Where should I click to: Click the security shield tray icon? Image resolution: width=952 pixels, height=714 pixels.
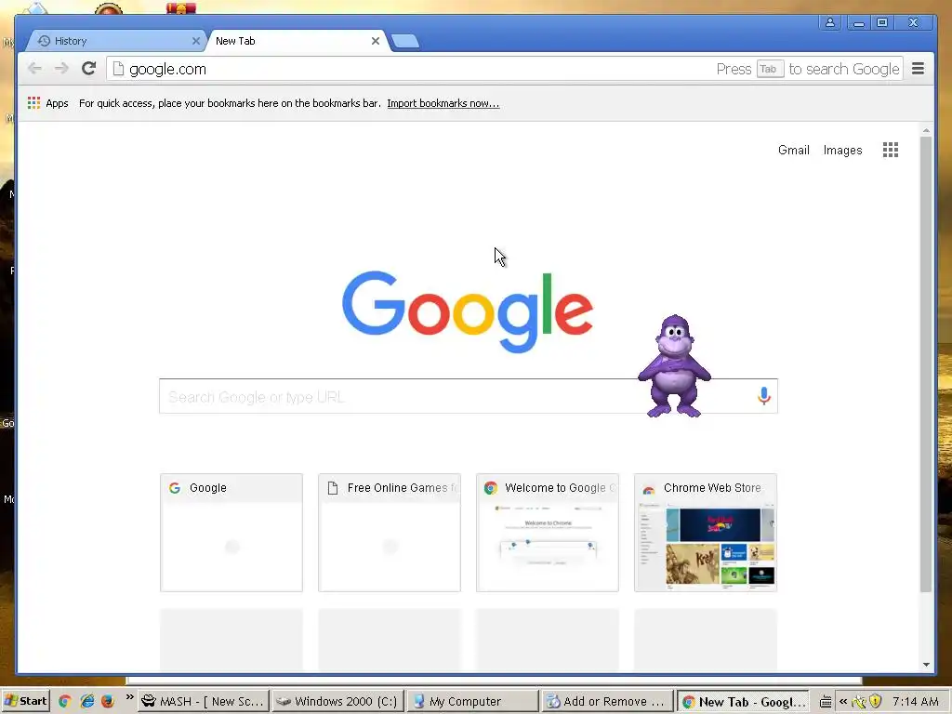(x=875, y=701)
